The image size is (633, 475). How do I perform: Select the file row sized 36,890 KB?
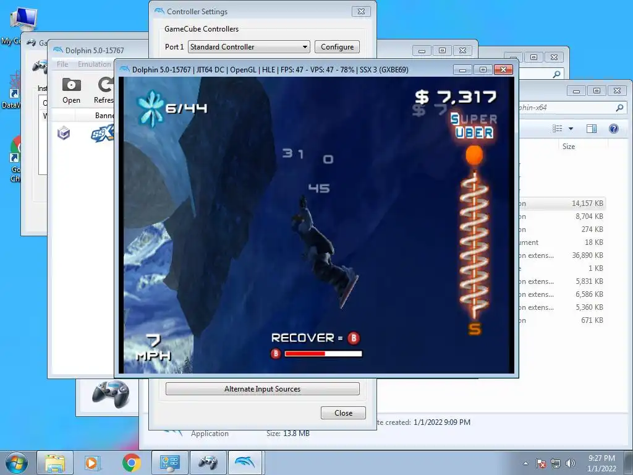tap(562, 255)
